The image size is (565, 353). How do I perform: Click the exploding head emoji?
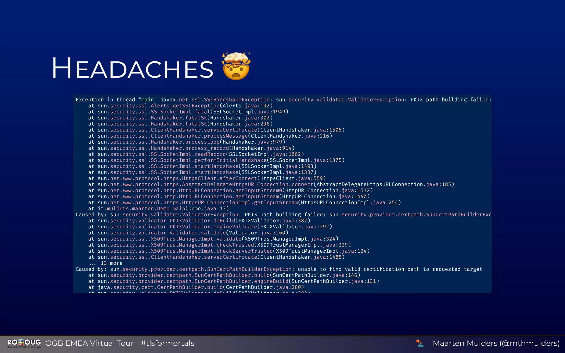[x=236, y=66]
